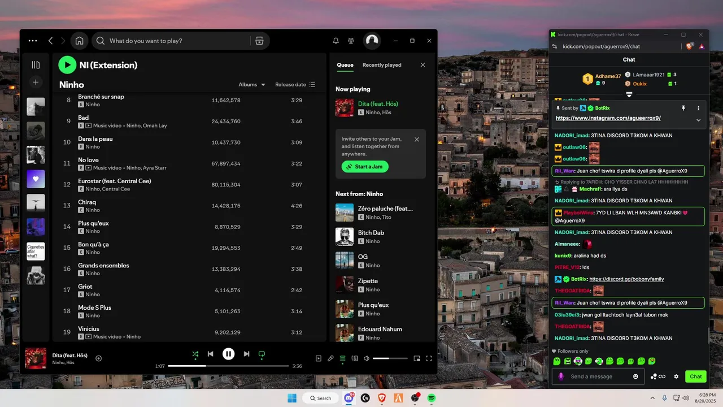Close the Spotify queue panel

423,65
